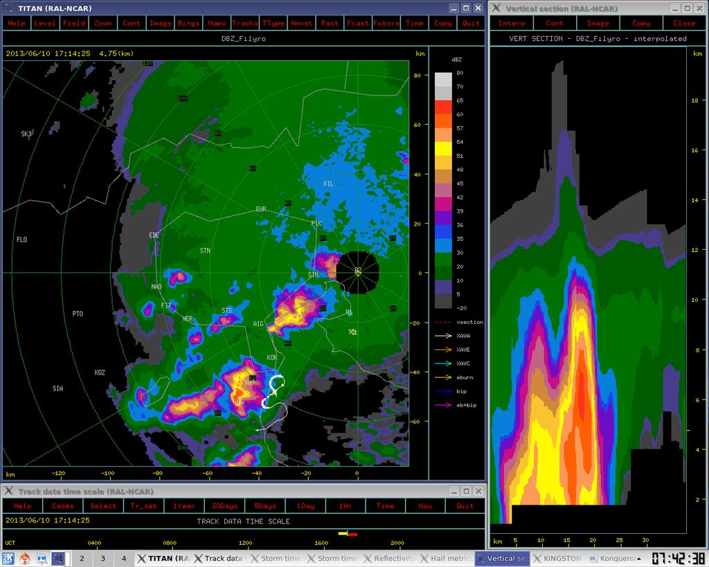Activate the KINGSTON taskbar entry
This screenshot has height=567, width=709.
(x=559, y=559)
